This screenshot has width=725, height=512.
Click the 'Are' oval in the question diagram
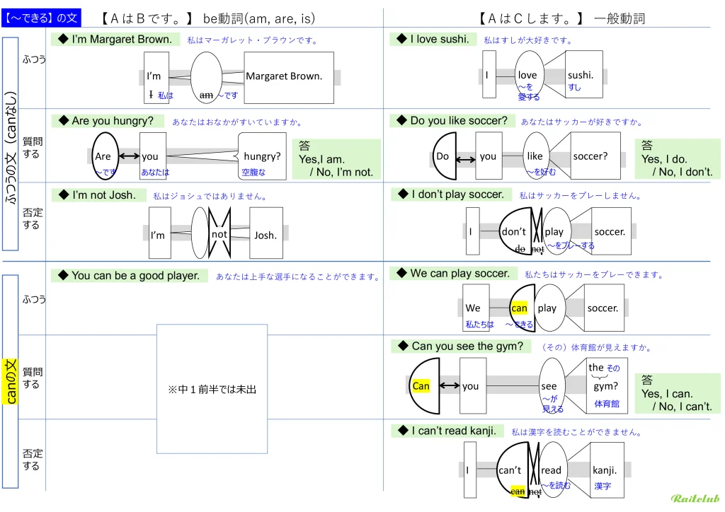[104, 156]
